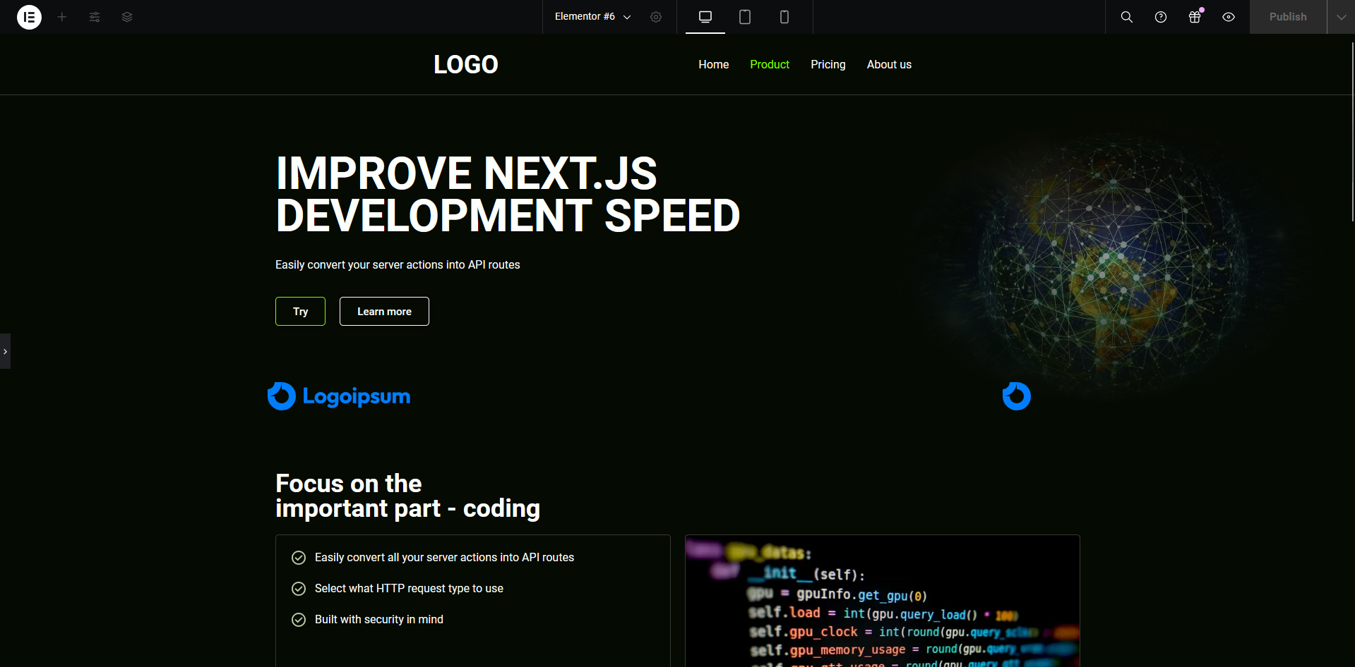Click the About us menu item
The image size is (1355, 667).
click(x=889, y=64)
